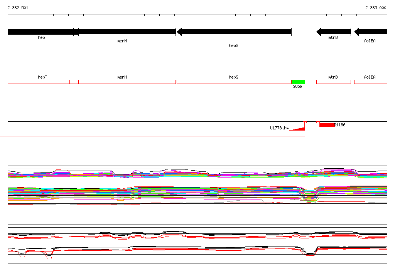Image resolution: width=395 pixels, height=275 pixels.
Task: Click the folEA black gene arrow
Action: [x=371, y=32]
